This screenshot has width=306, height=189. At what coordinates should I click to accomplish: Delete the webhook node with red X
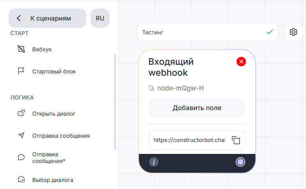[241, 62]
